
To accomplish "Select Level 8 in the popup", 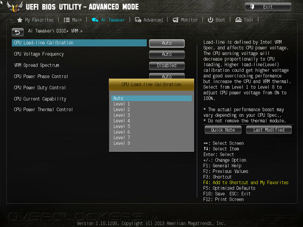I will 151,143.
